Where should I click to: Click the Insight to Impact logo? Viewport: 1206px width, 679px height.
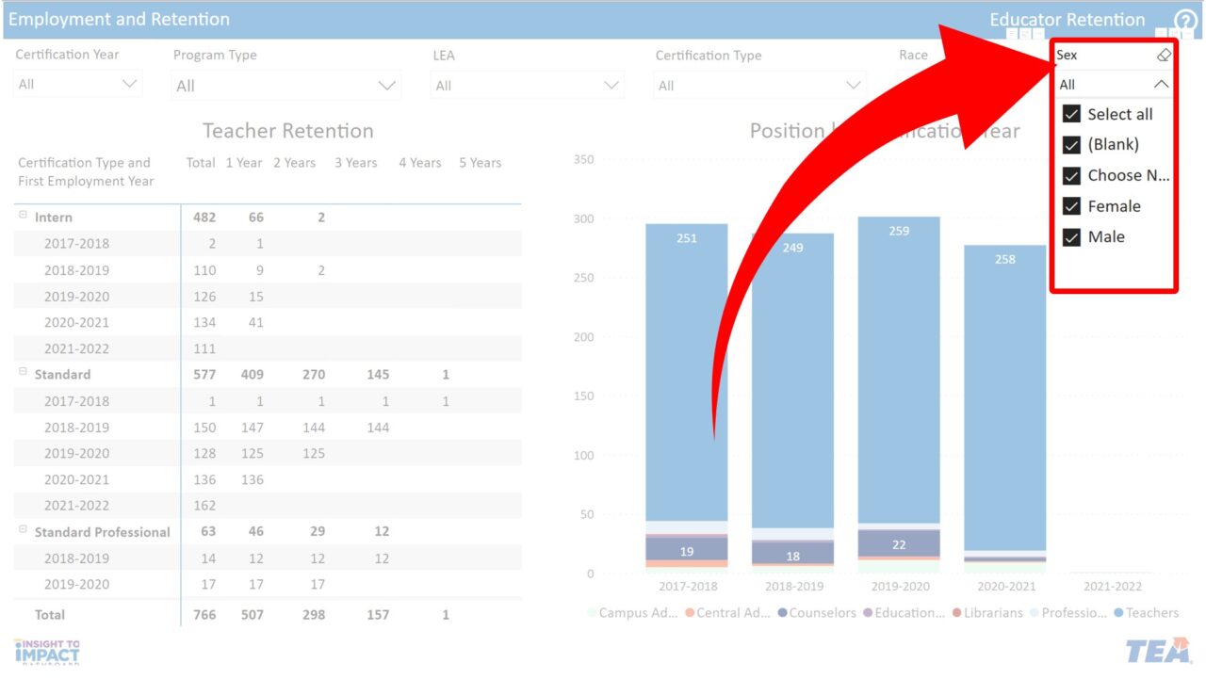[47, 651]
